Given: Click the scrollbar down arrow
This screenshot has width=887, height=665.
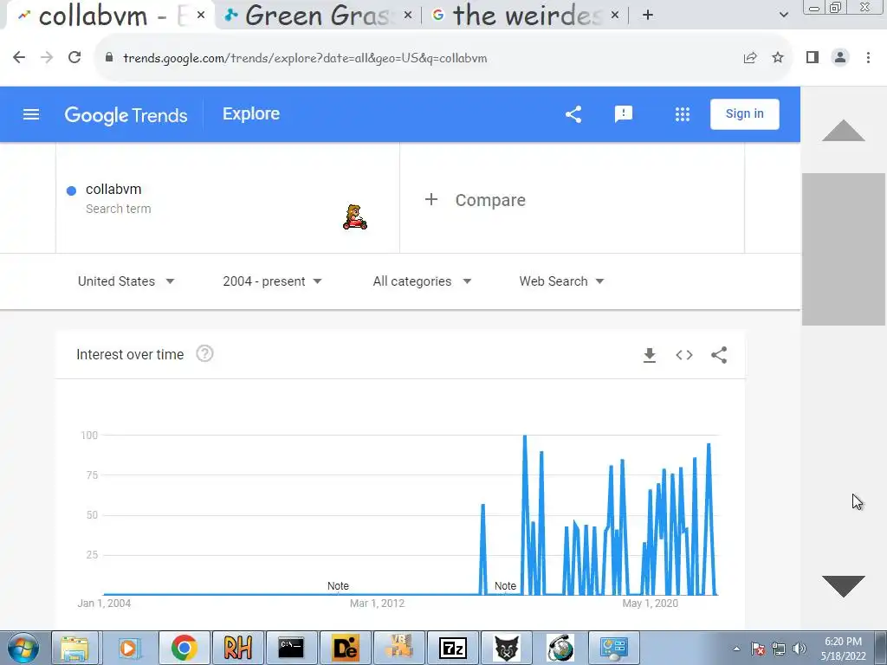Looking at the screenshot, I should [844, 586].
